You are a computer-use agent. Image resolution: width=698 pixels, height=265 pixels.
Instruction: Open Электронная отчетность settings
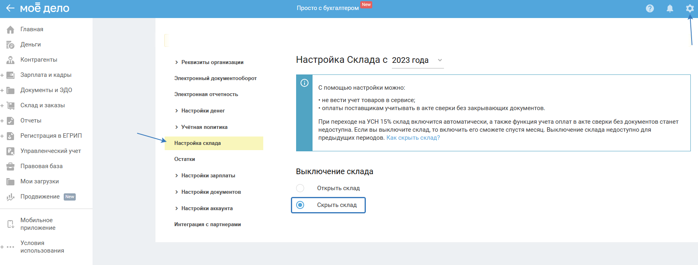(x=206, y=94)
